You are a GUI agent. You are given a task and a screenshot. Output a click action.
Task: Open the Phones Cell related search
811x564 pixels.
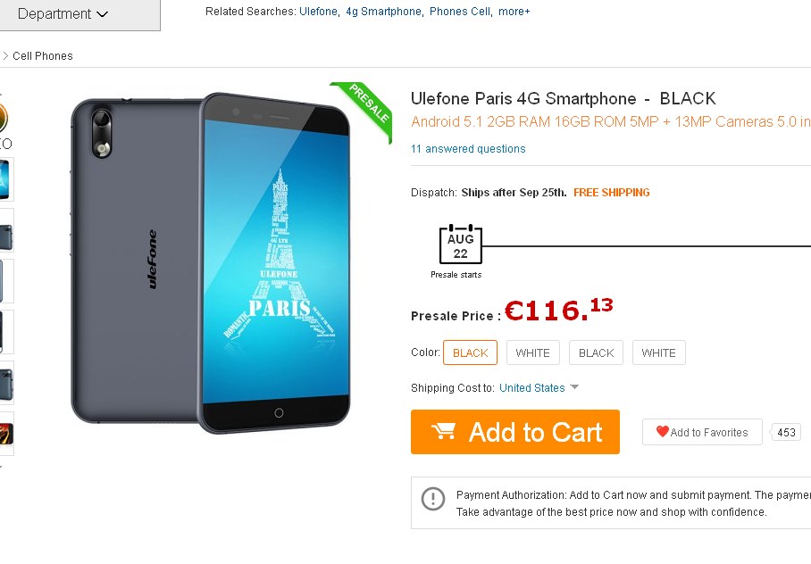[460, 12]
